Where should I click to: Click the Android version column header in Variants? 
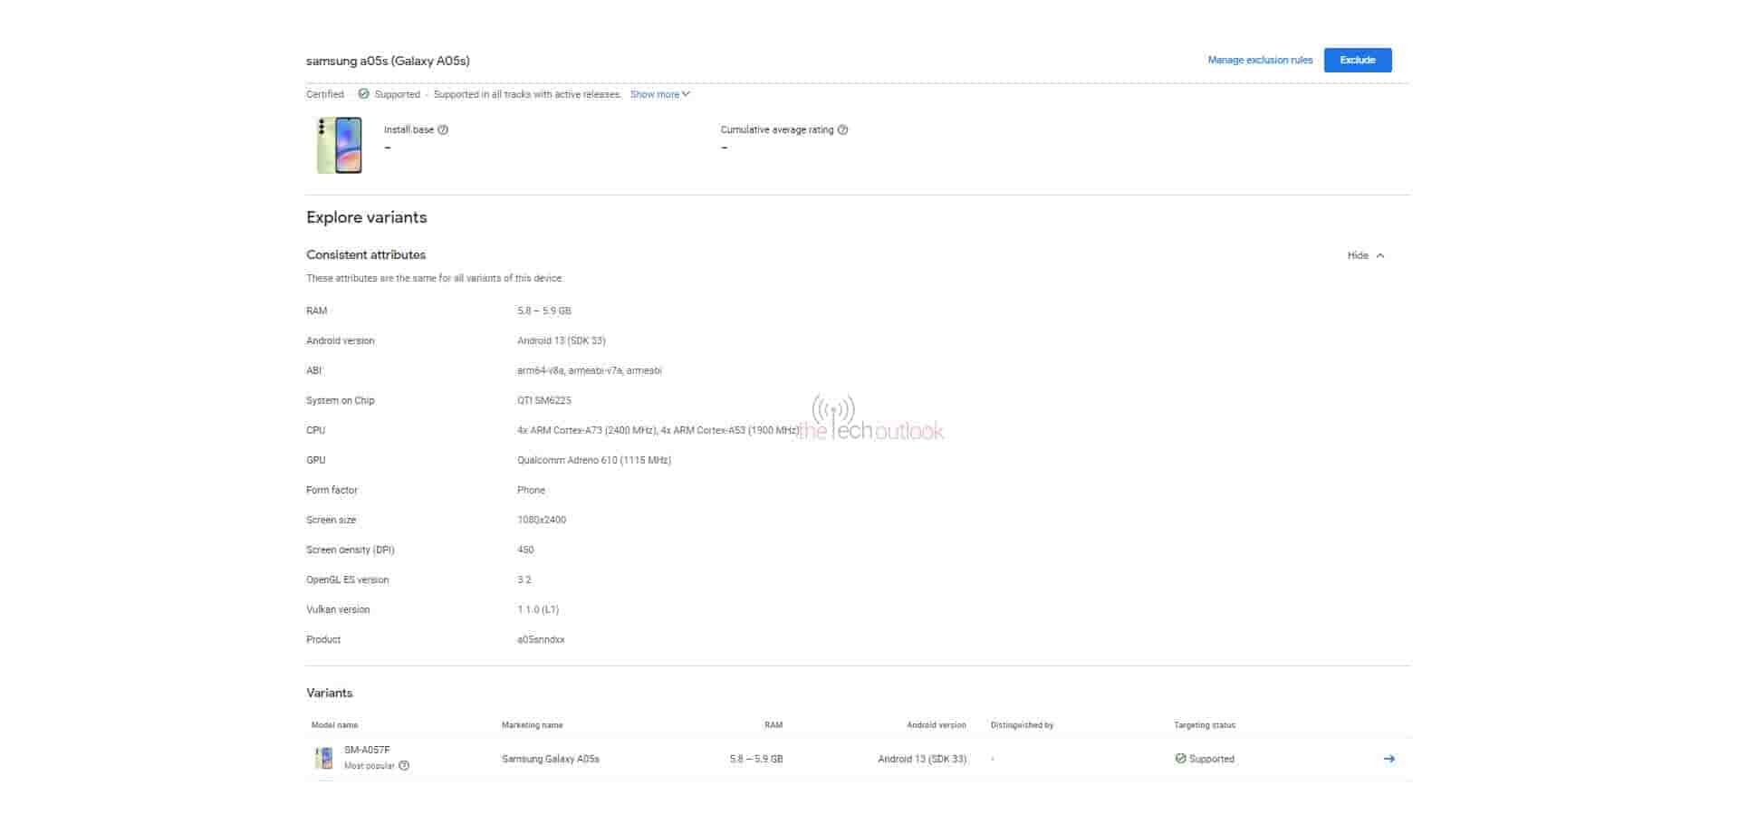click(x=936, y=725)
